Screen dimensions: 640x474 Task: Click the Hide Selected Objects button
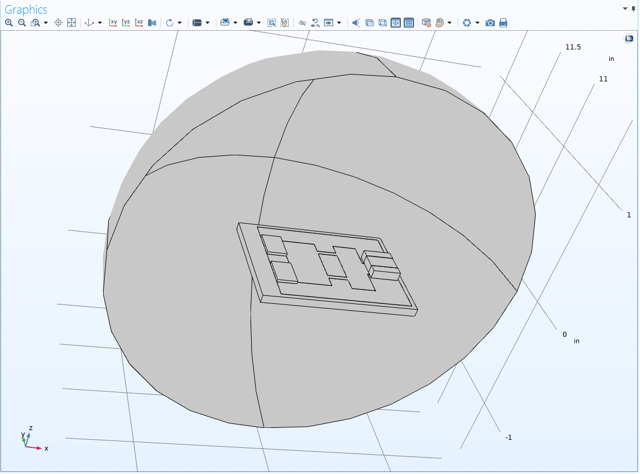coord(302,23)
